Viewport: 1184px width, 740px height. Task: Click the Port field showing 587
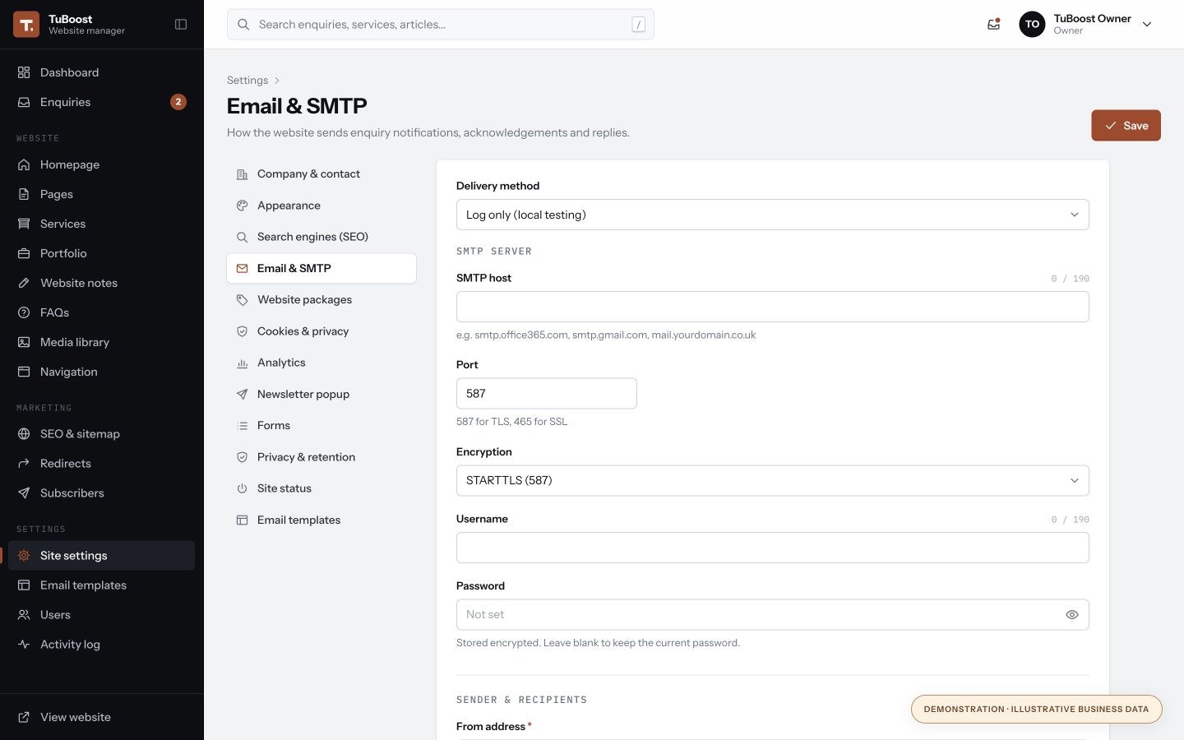(546, 394)
